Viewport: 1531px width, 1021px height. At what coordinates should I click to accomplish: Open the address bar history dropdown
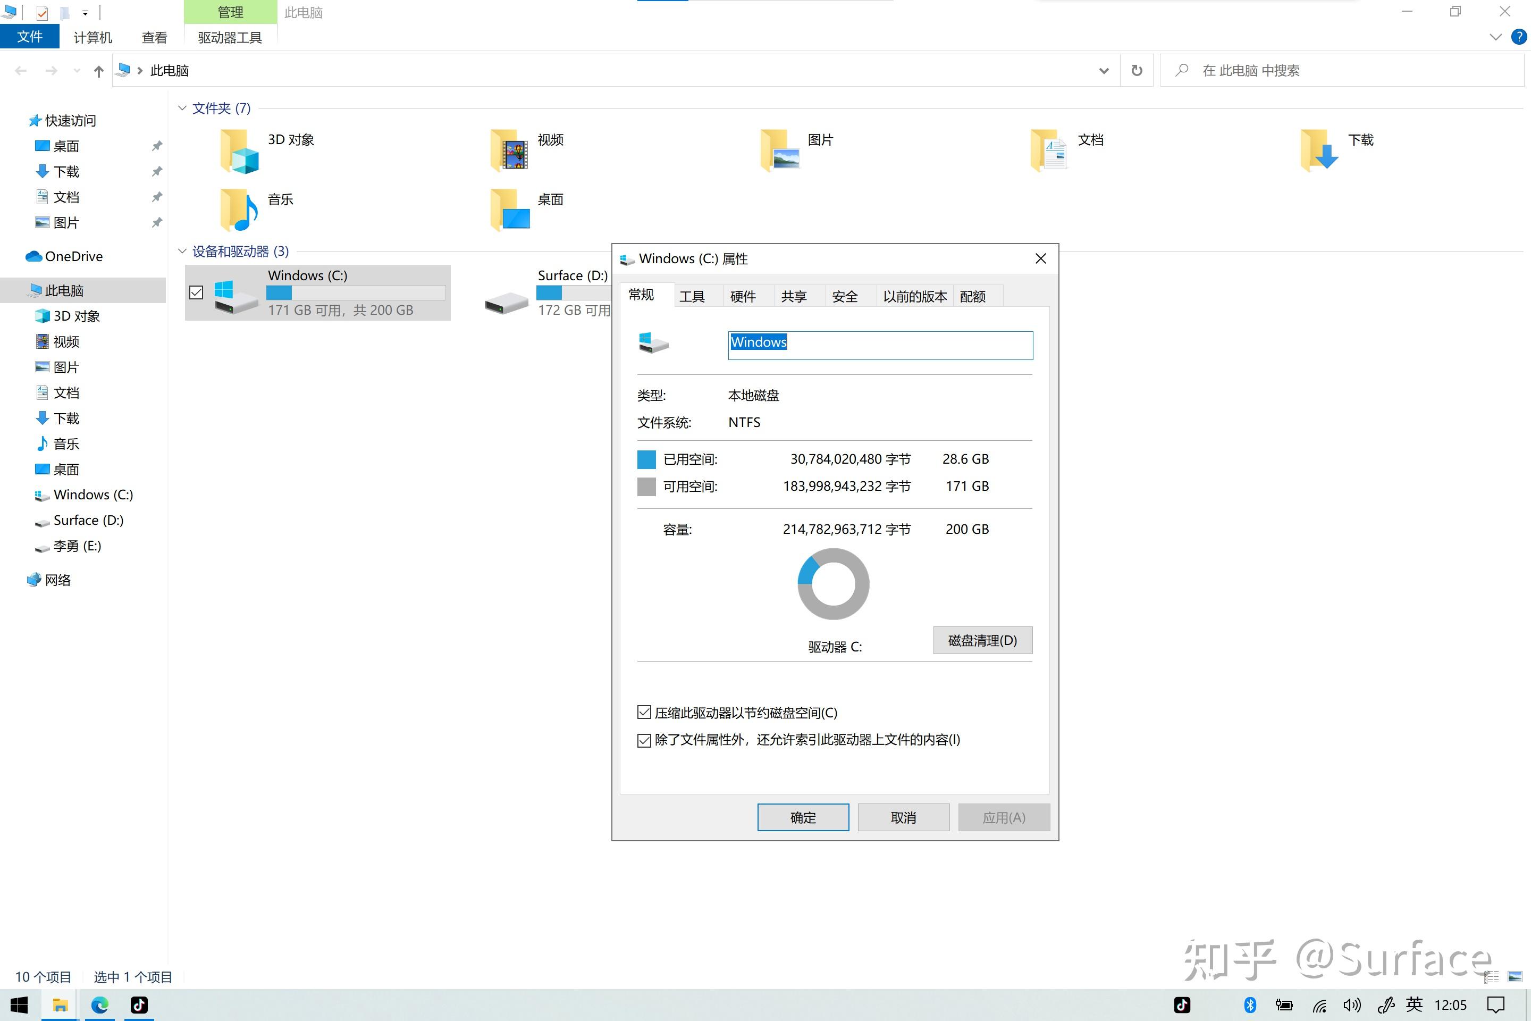(1103, 70)
